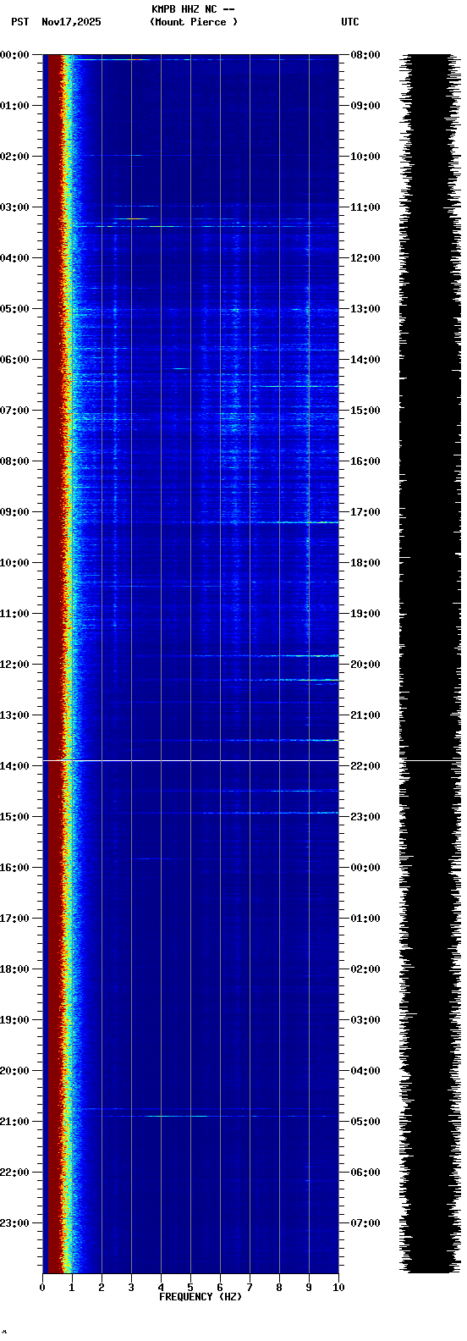Select the frequency axis tick '7'

click(x=250, y=1288)
